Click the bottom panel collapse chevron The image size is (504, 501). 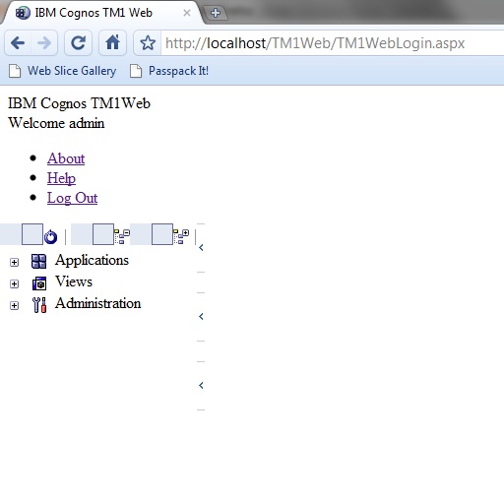click(x=201, y=385)
